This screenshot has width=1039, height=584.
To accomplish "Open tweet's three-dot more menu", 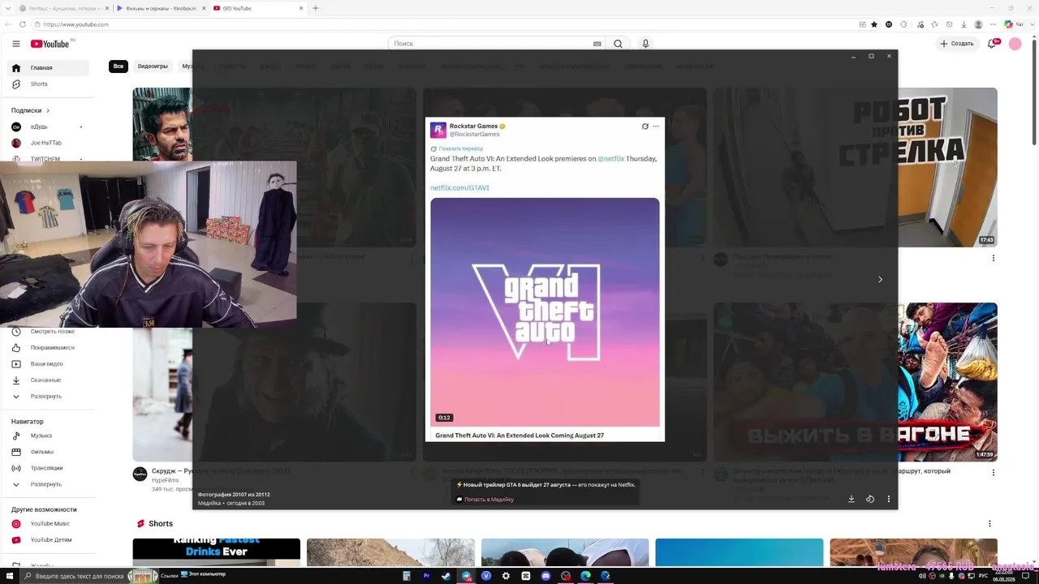I will (x=656, y=127).
